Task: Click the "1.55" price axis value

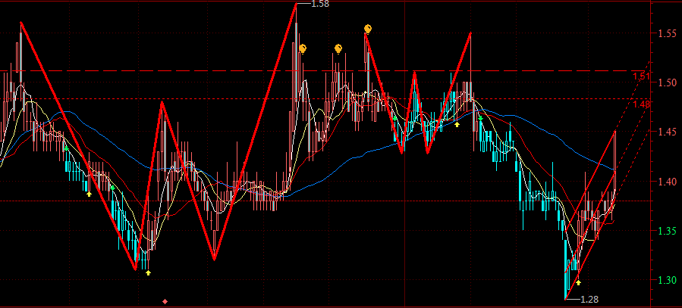Action: pos(668,33)
